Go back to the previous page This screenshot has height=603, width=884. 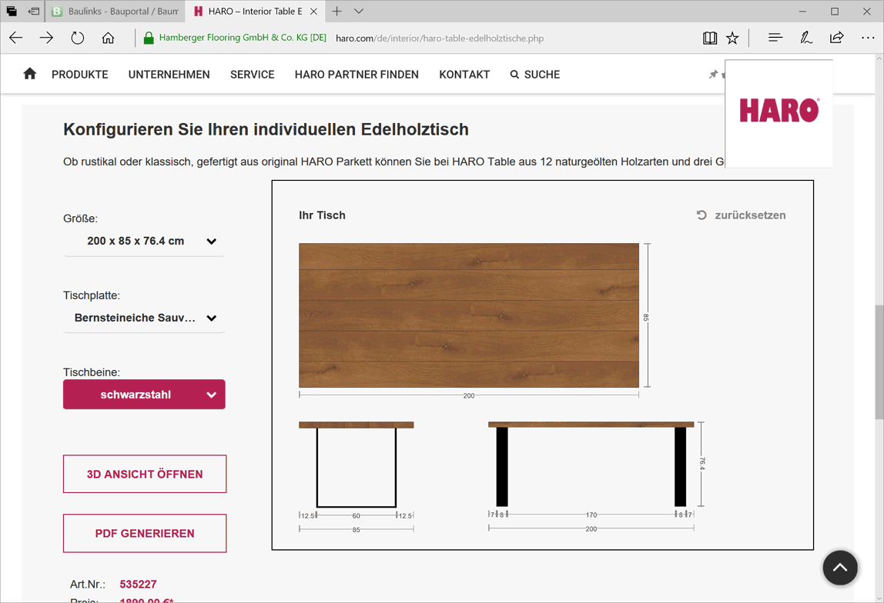[15, 38]
